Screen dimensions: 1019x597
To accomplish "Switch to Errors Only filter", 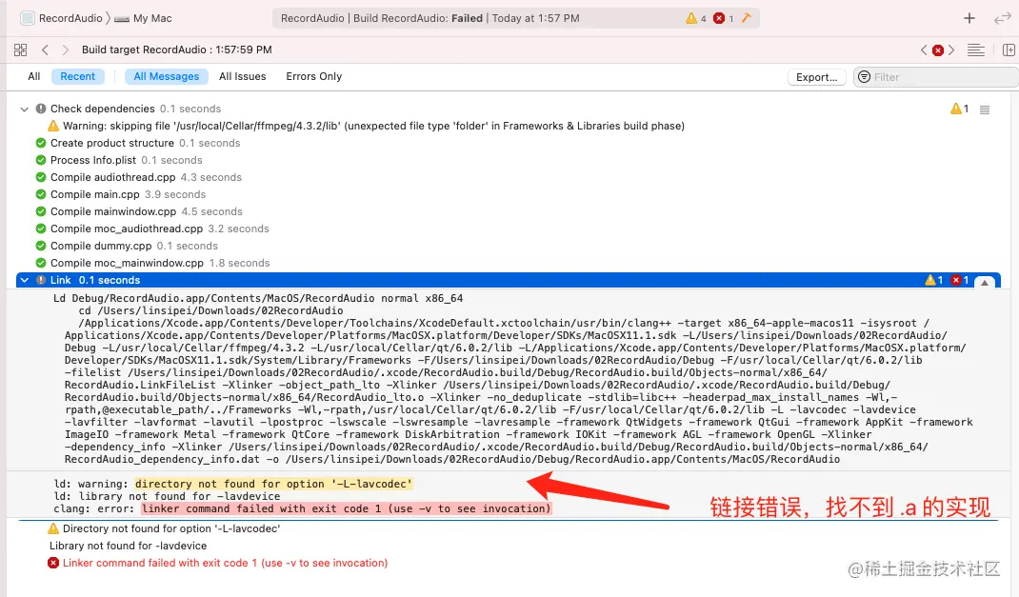I will [x=314, y=76].
